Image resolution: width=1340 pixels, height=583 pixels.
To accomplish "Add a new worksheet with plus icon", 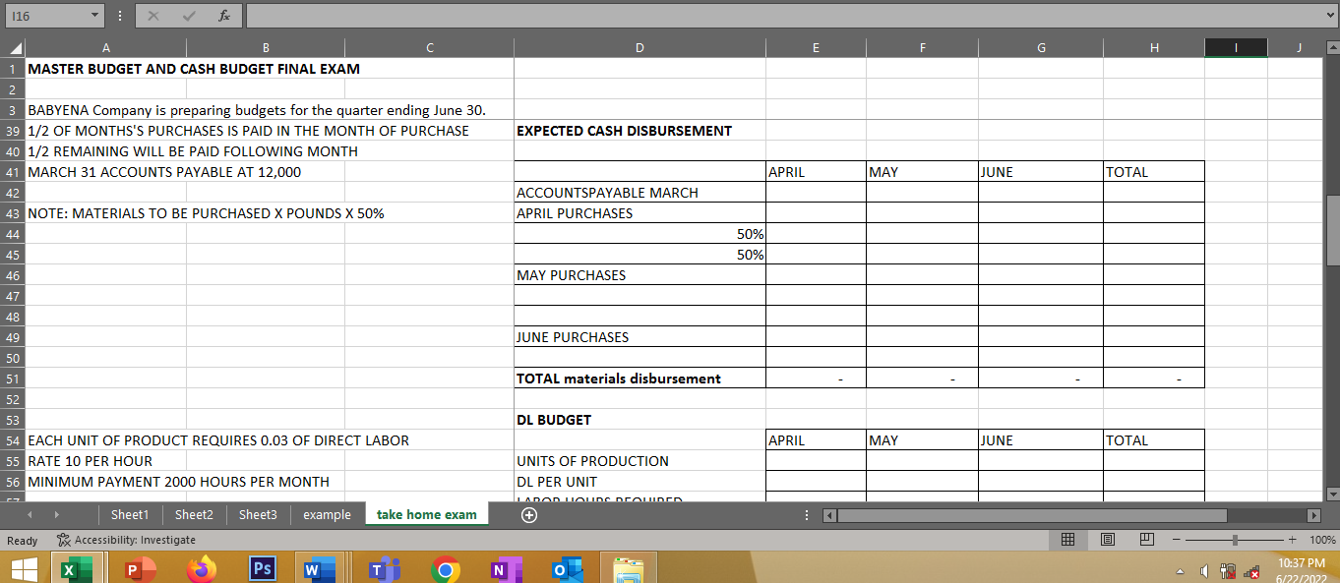I will click(528, 514).
